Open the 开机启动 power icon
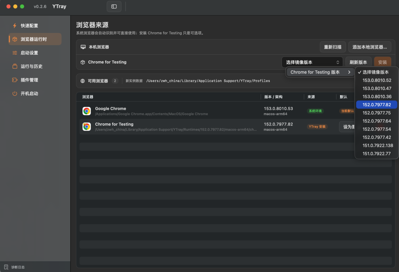Viewport: 399px width, 272px height. click(15, 93)
